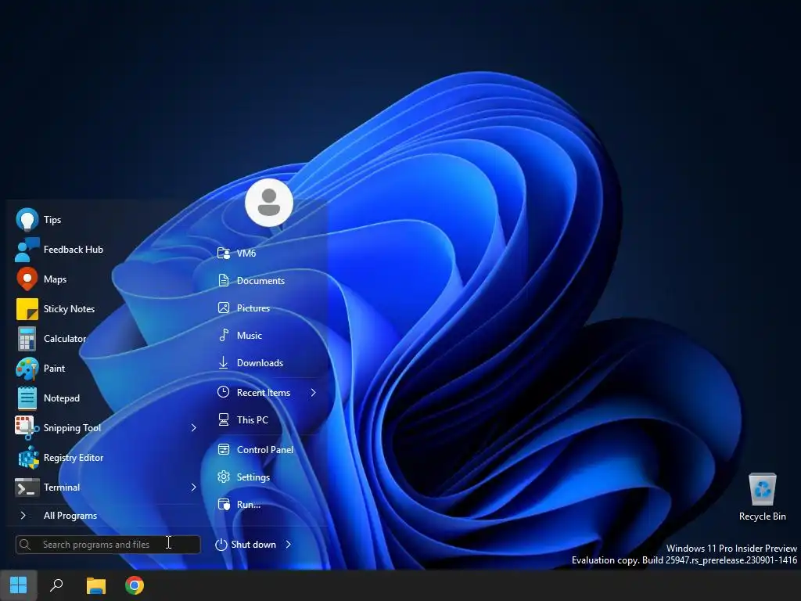
Task: Launch Feedback Hub from its icon
Action: [27, 250]
